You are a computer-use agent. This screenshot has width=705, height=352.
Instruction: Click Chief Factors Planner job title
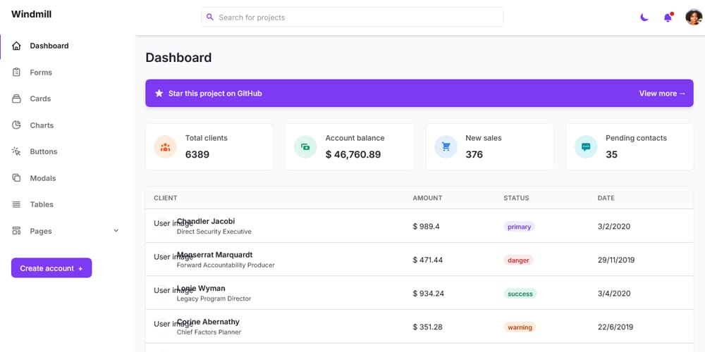(x=209, y=332)
